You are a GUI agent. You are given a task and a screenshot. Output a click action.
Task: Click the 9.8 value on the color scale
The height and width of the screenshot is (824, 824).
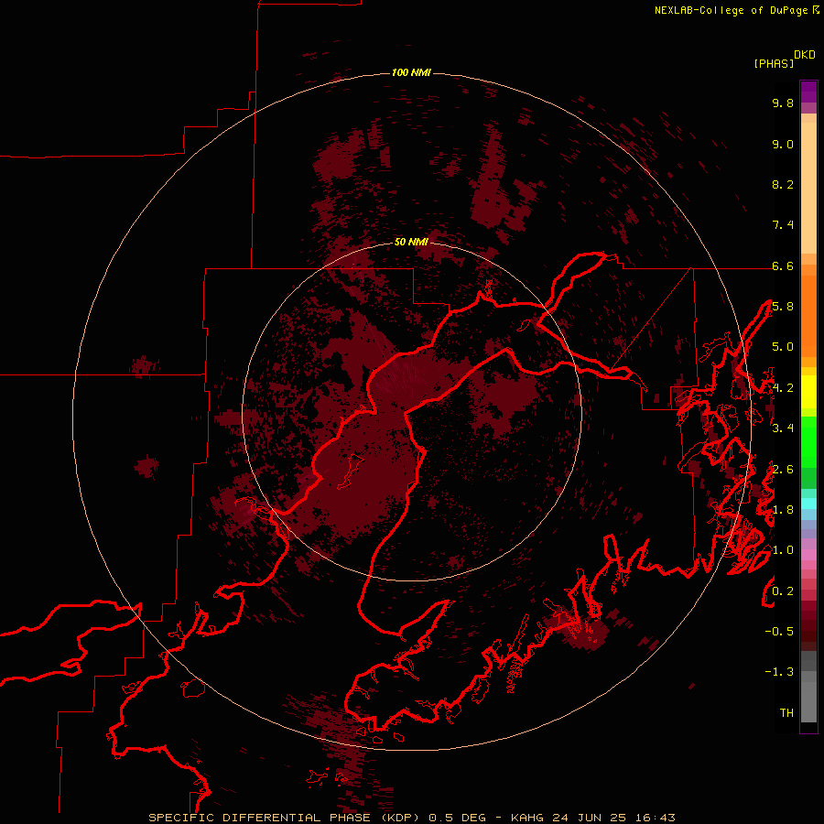(x=783, y=103)
